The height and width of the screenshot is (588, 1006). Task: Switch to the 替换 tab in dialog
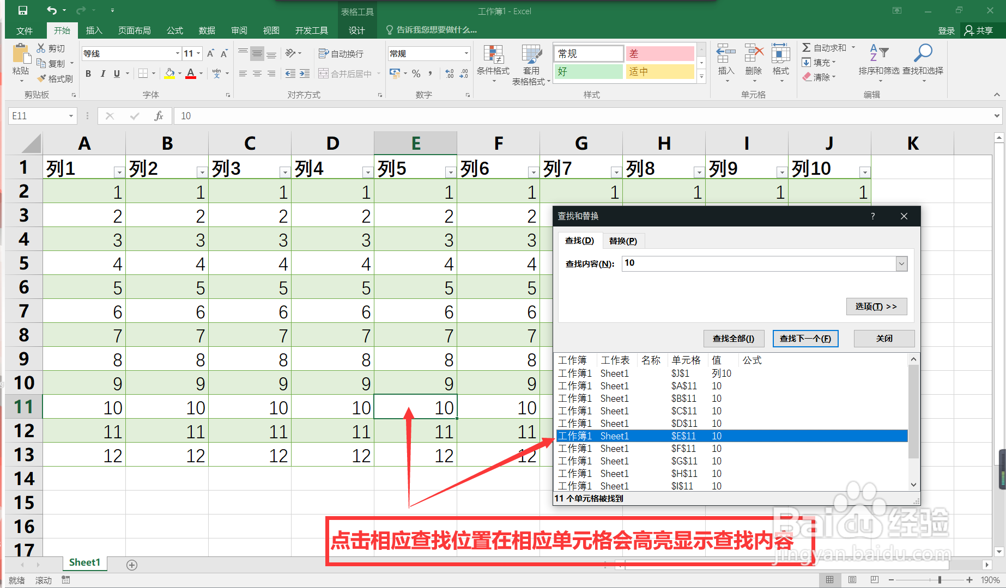coord(623,241)
